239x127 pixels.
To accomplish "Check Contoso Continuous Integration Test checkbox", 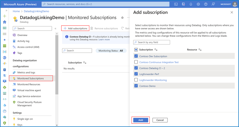I will pyautogui.click(x=136, y=62).
